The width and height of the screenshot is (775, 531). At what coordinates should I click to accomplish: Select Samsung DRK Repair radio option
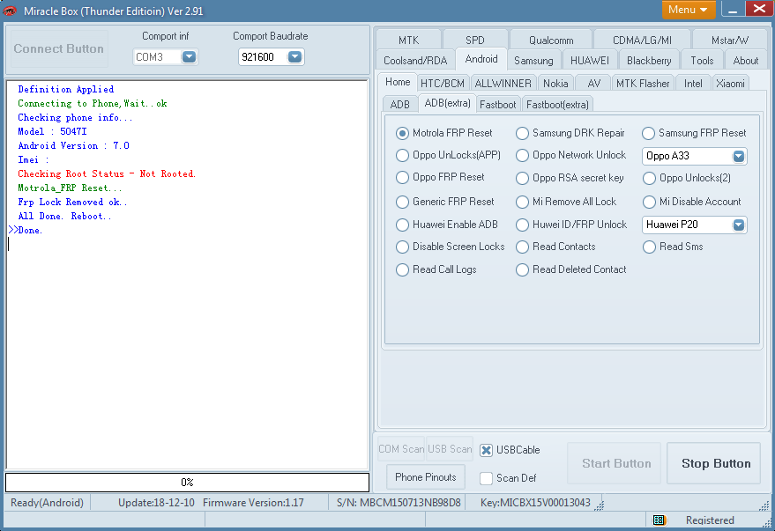click(x=522, y=133)
